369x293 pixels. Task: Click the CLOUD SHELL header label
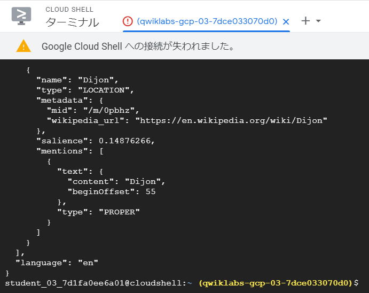pyautogui.click(x=69, y=10)
